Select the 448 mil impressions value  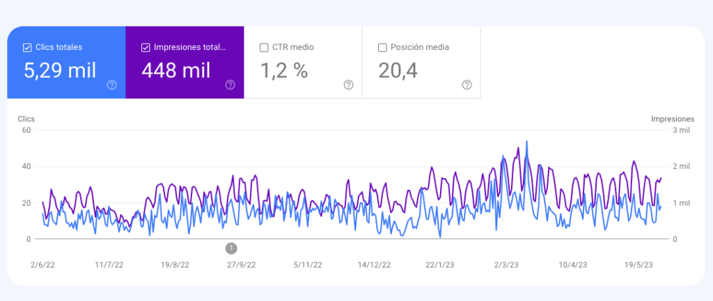175,70
